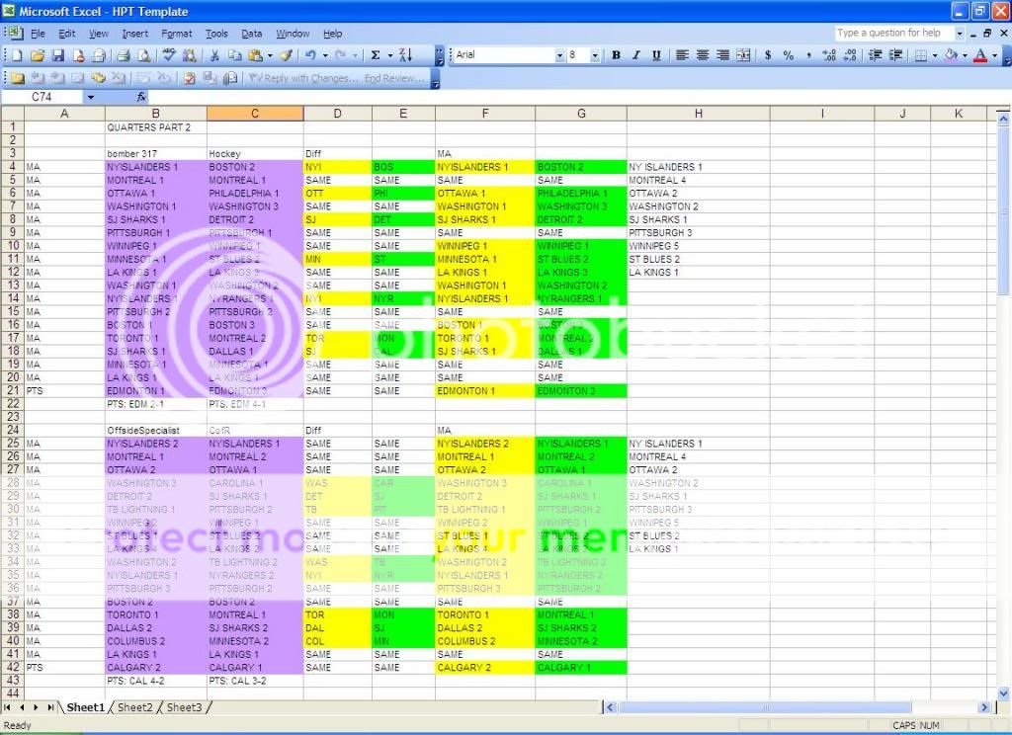Open the Arial font name dropdown
The height and width of the screenshot is (735, 1012).
tap(559, 55)
